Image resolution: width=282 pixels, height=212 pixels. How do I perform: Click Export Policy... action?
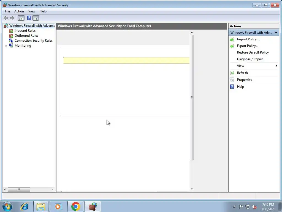[248, 46]
